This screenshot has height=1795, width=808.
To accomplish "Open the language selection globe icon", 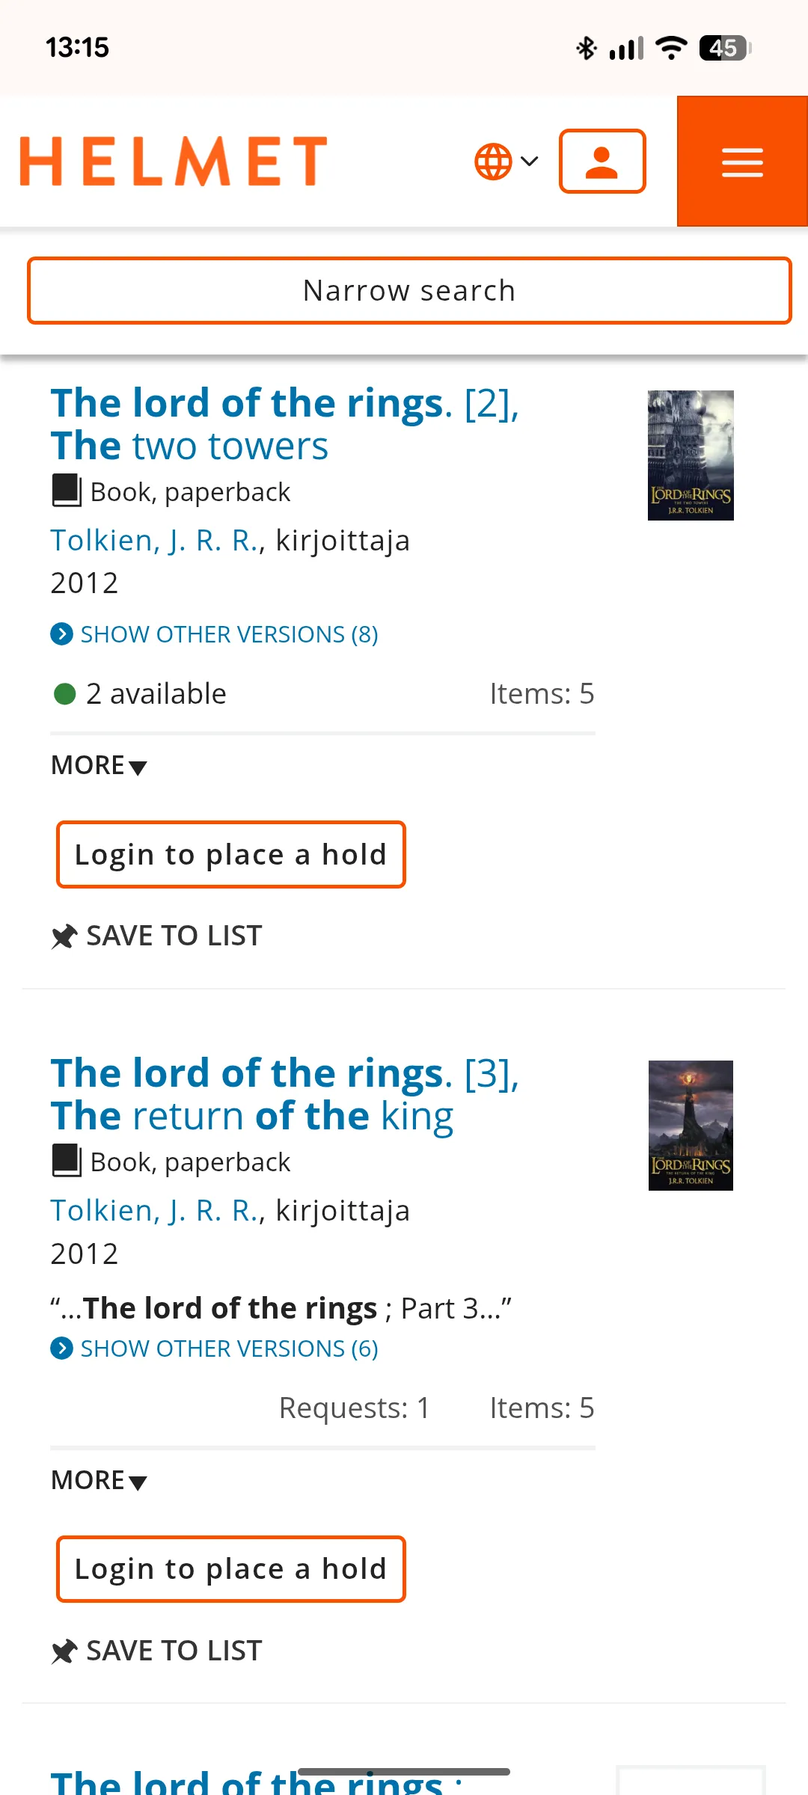I will pos(493,160).
